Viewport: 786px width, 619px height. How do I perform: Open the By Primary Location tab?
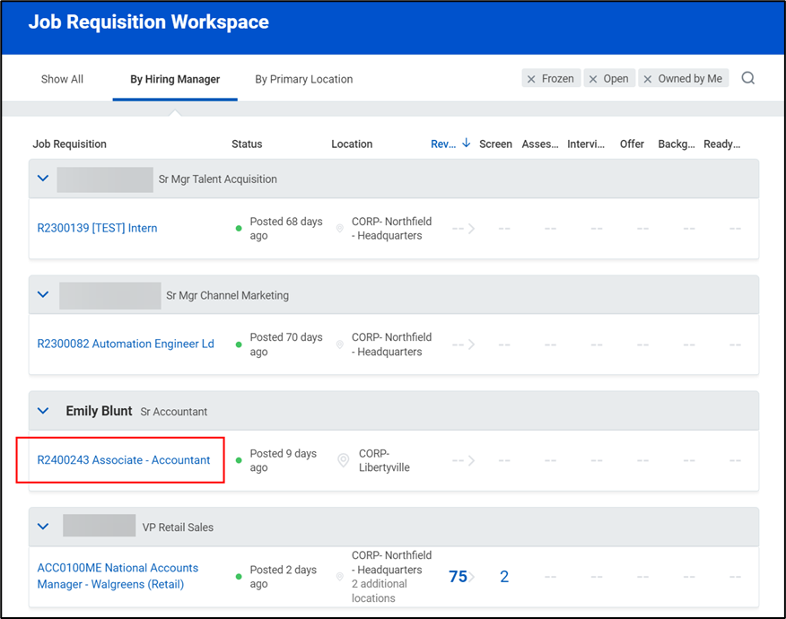point(303,78)
